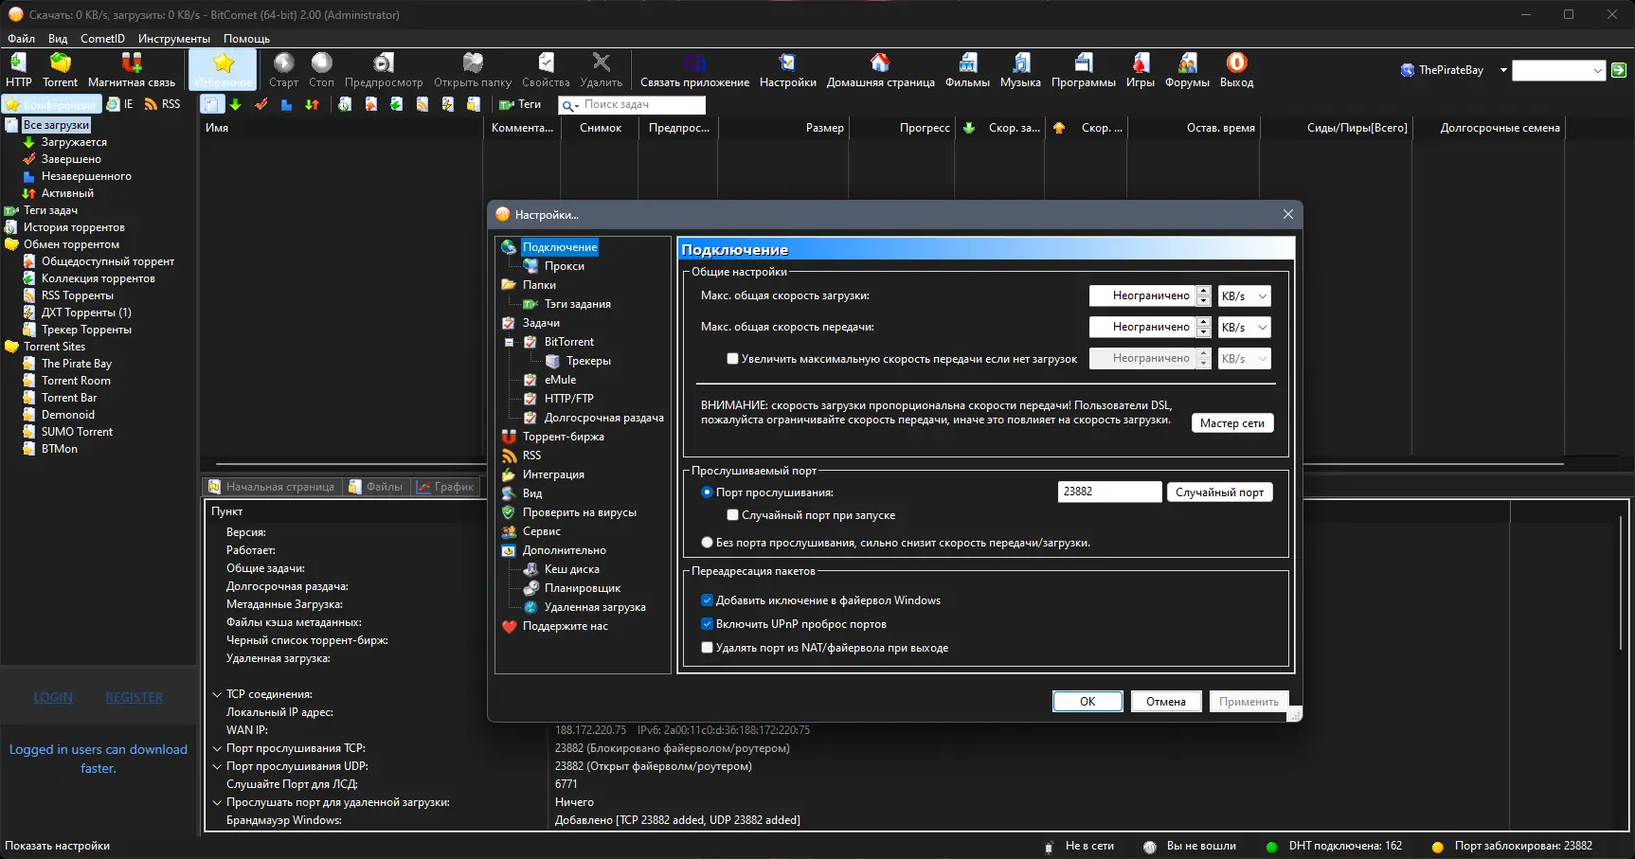Decrease max upload speed with down stepper
The image size is (1635, 859).
click(x=1203, y=332)
